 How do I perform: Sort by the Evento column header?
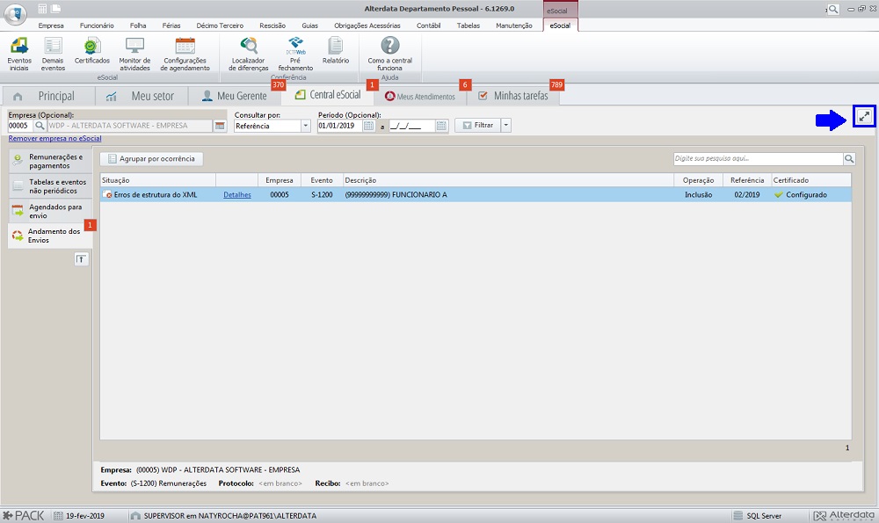(322, 180)
